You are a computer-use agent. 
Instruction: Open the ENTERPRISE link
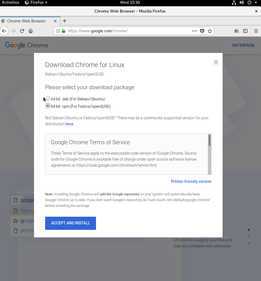click(x=243, y=45)
